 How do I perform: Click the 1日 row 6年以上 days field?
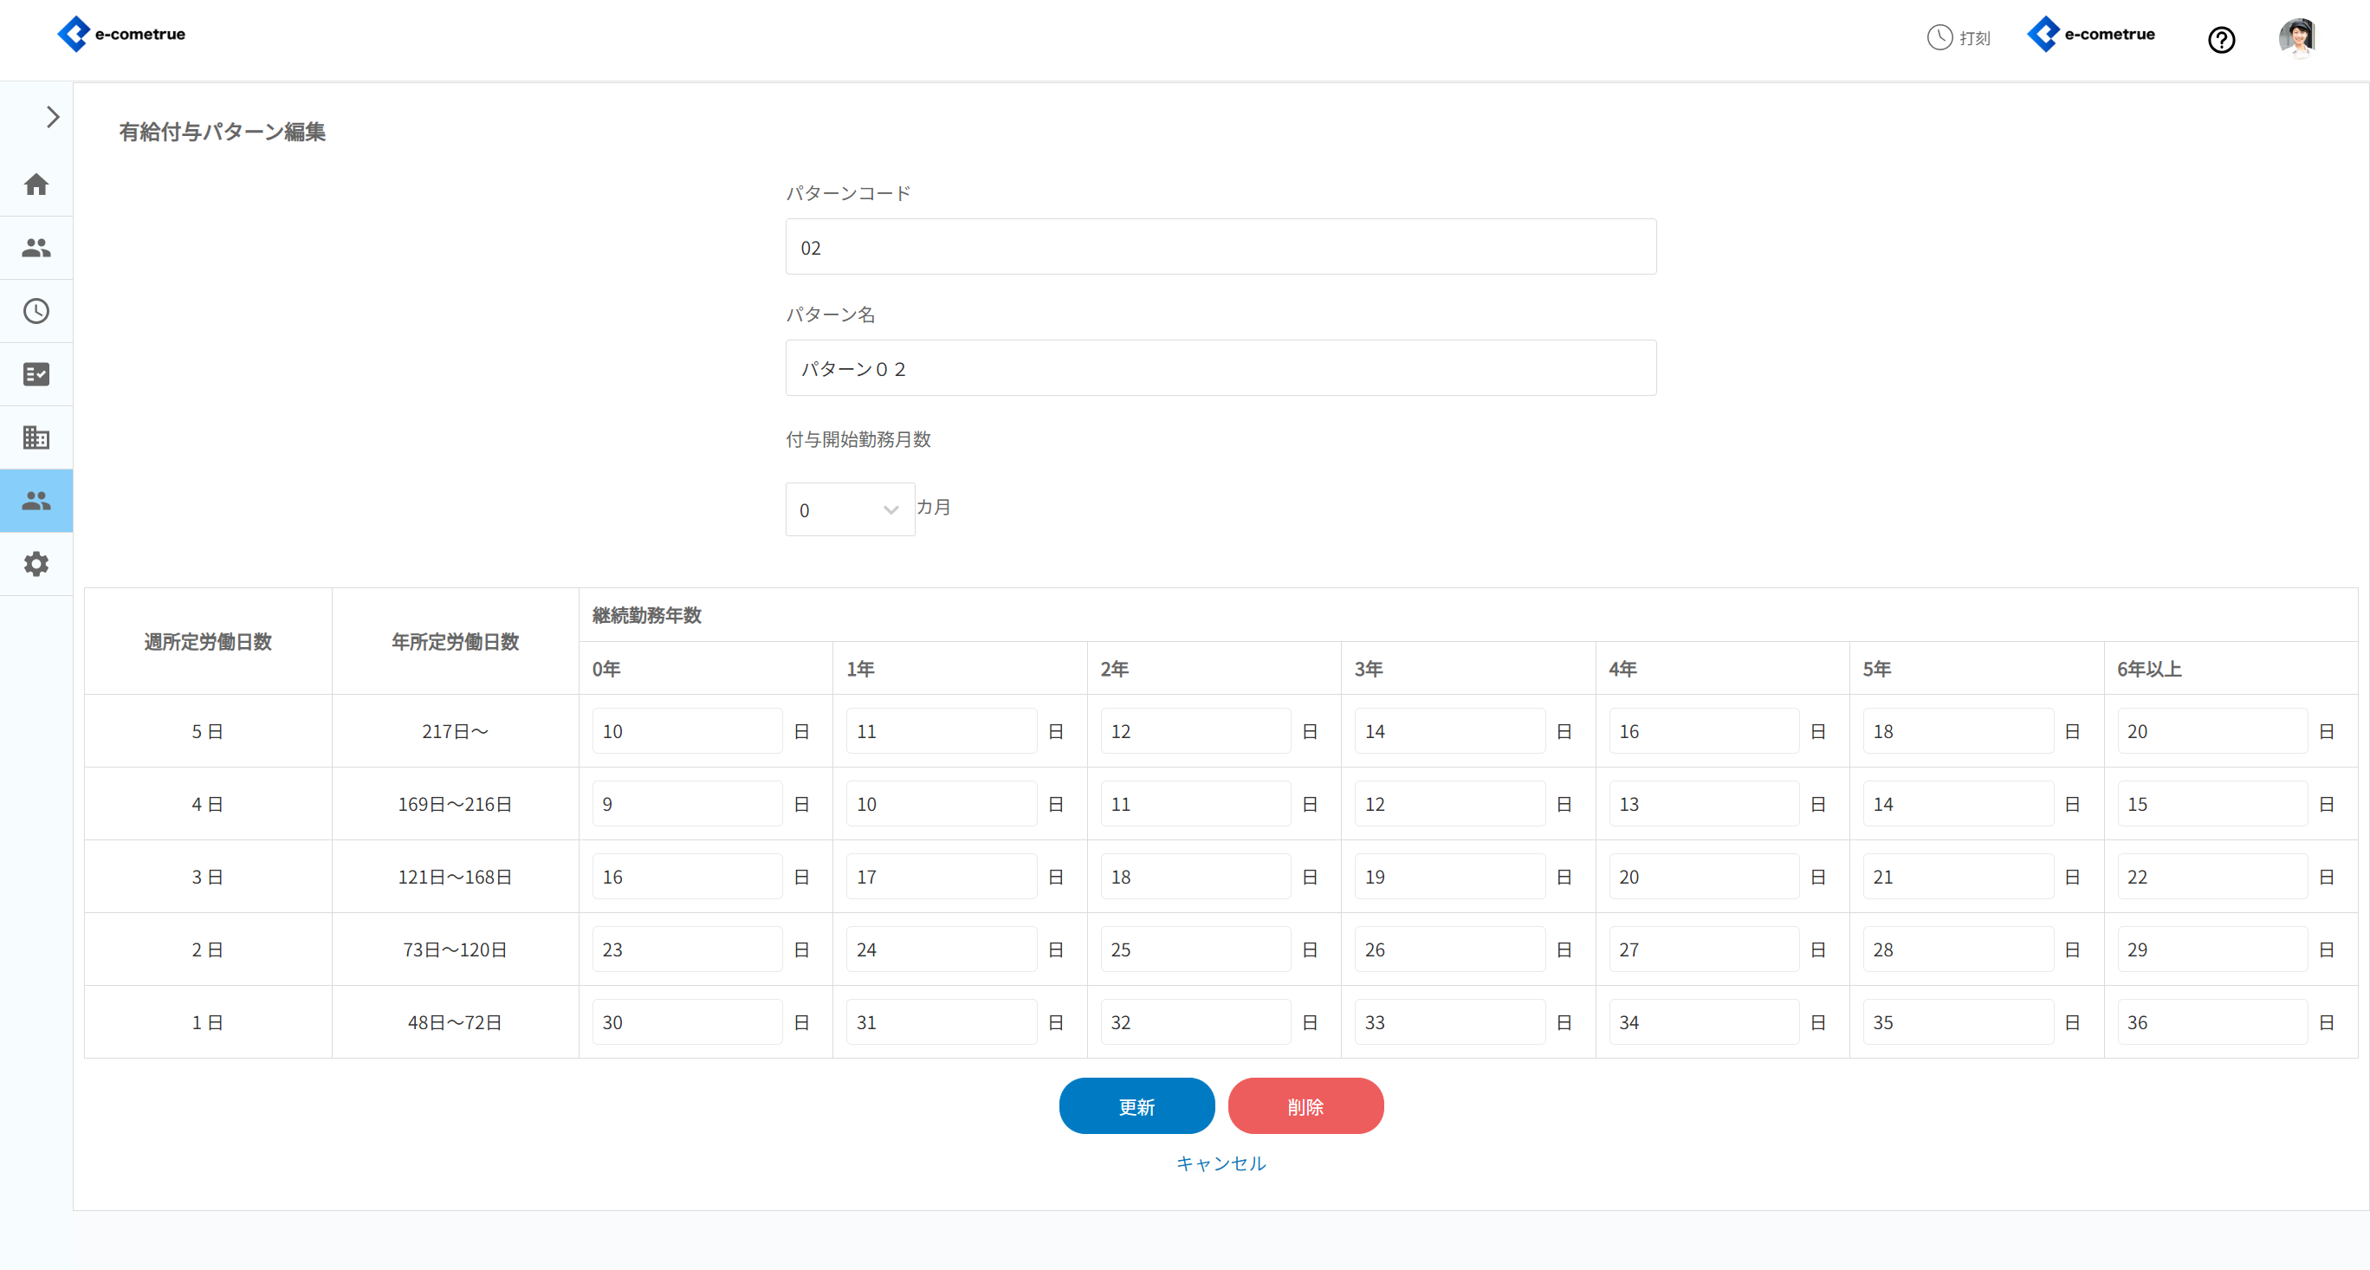point(2211,1022)
